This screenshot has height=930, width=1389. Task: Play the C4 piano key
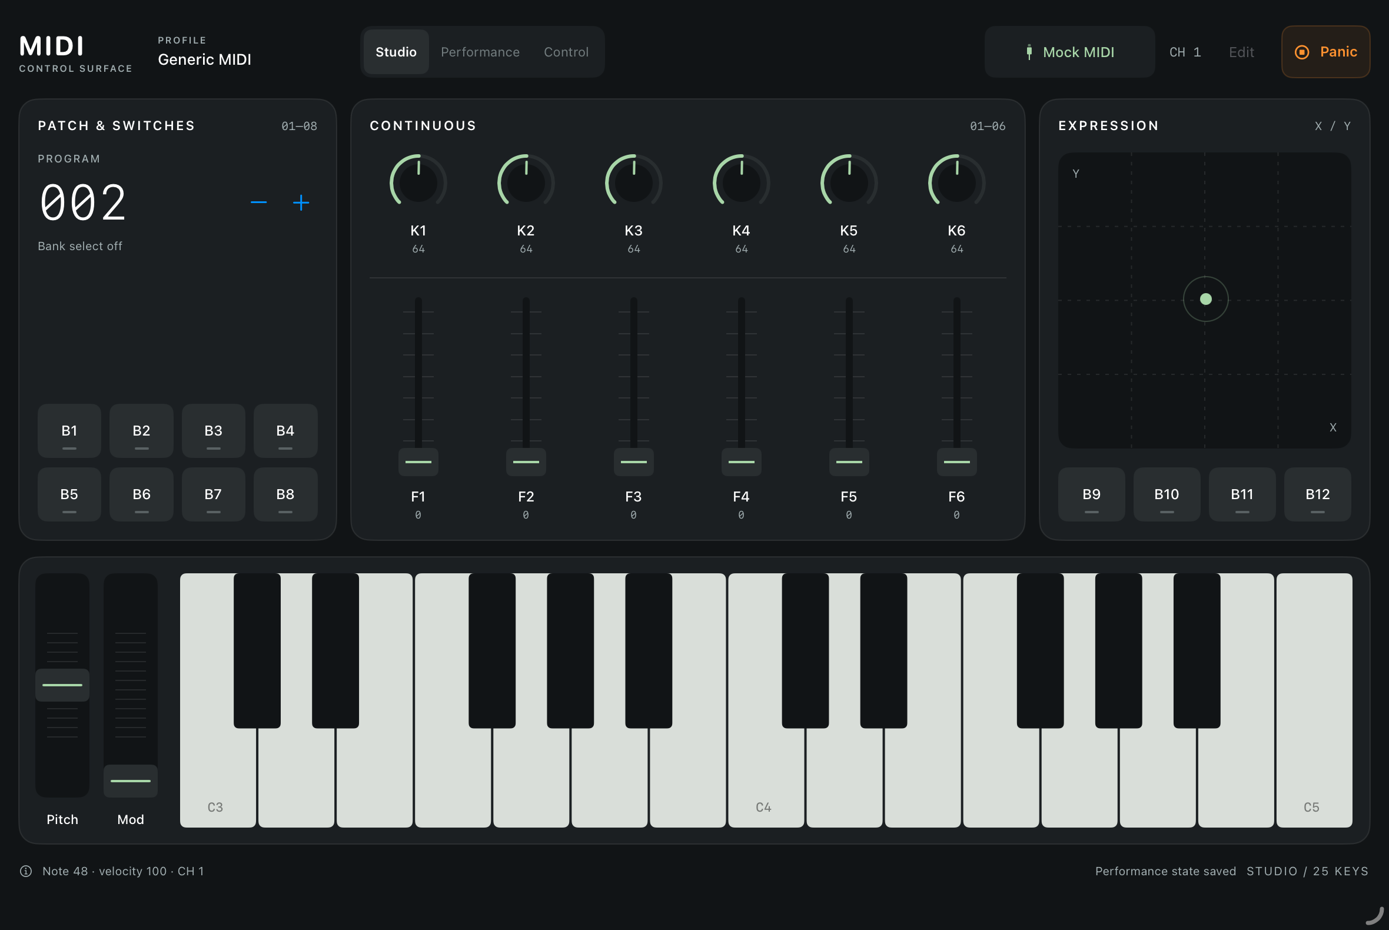pyautogui.click(x=766, y=777)
